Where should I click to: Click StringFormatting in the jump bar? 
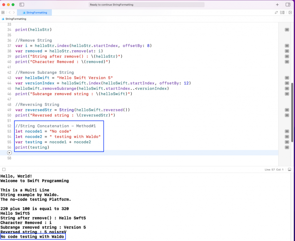[x=16, y=19]
